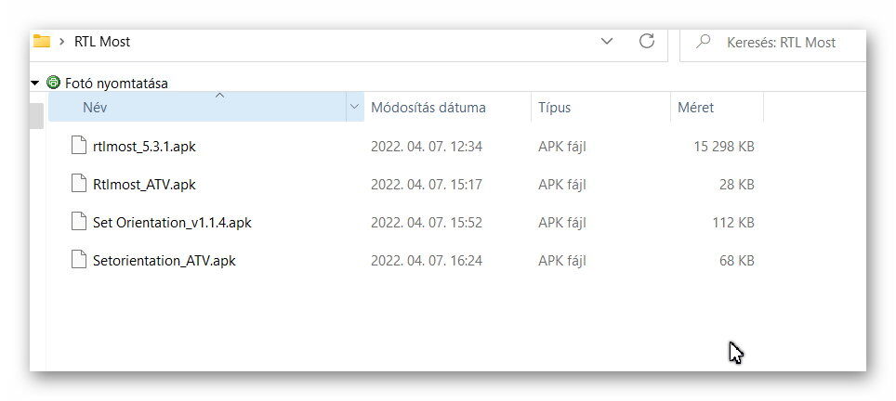Screen dimensions: 896x401
Task: Expand the breadcrumb chevron before RTL Most
Action: pos(61,42)
